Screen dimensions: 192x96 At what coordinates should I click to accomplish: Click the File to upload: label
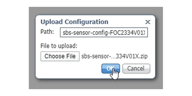pos(59,46)
